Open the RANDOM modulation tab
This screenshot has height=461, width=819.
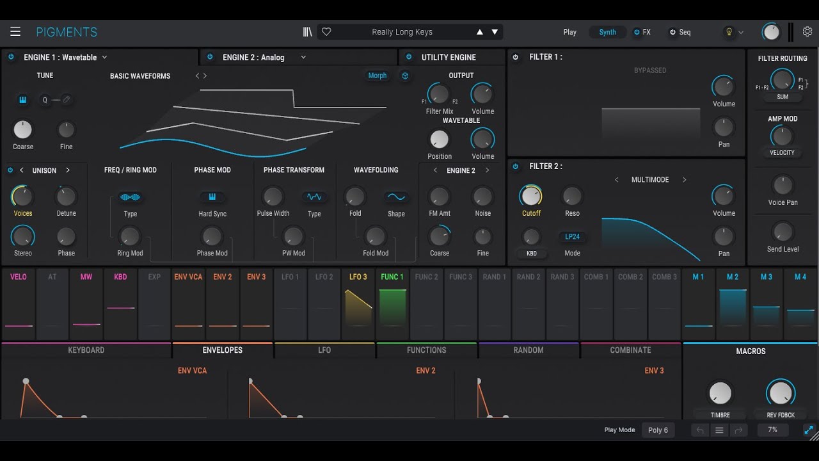529,350
